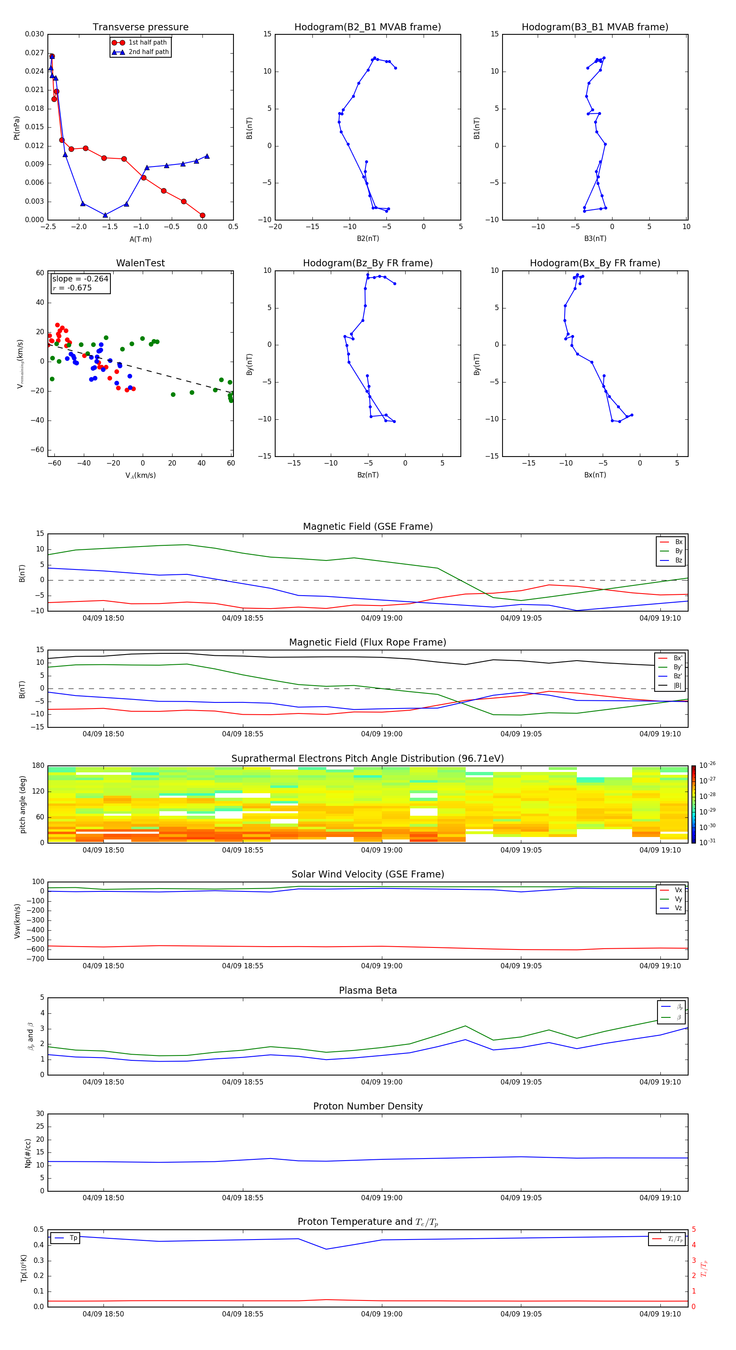Screen dimensions: 736x1350
Task: Click the pitch angle colorbar
Action: pos(693,804)
